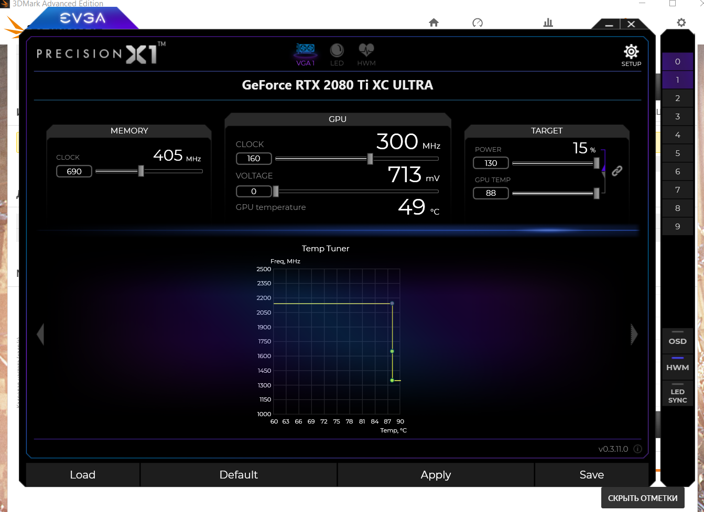This screenshot has height=512, width=704.
Task: Click the memory clock slider handle
Action: pos(141,171)
